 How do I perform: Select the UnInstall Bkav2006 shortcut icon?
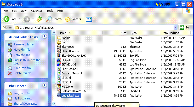(59, 91)
